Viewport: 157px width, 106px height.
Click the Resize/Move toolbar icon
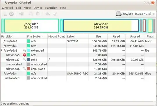(21, 14)
